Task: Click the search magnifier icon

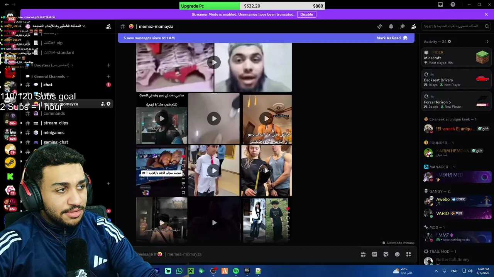Action: (x=487, y=26)
